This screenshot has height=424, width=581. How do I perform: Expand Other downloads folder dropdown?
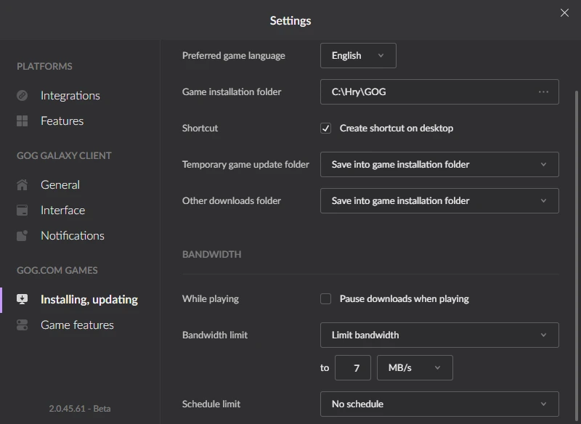coord(439,200)
